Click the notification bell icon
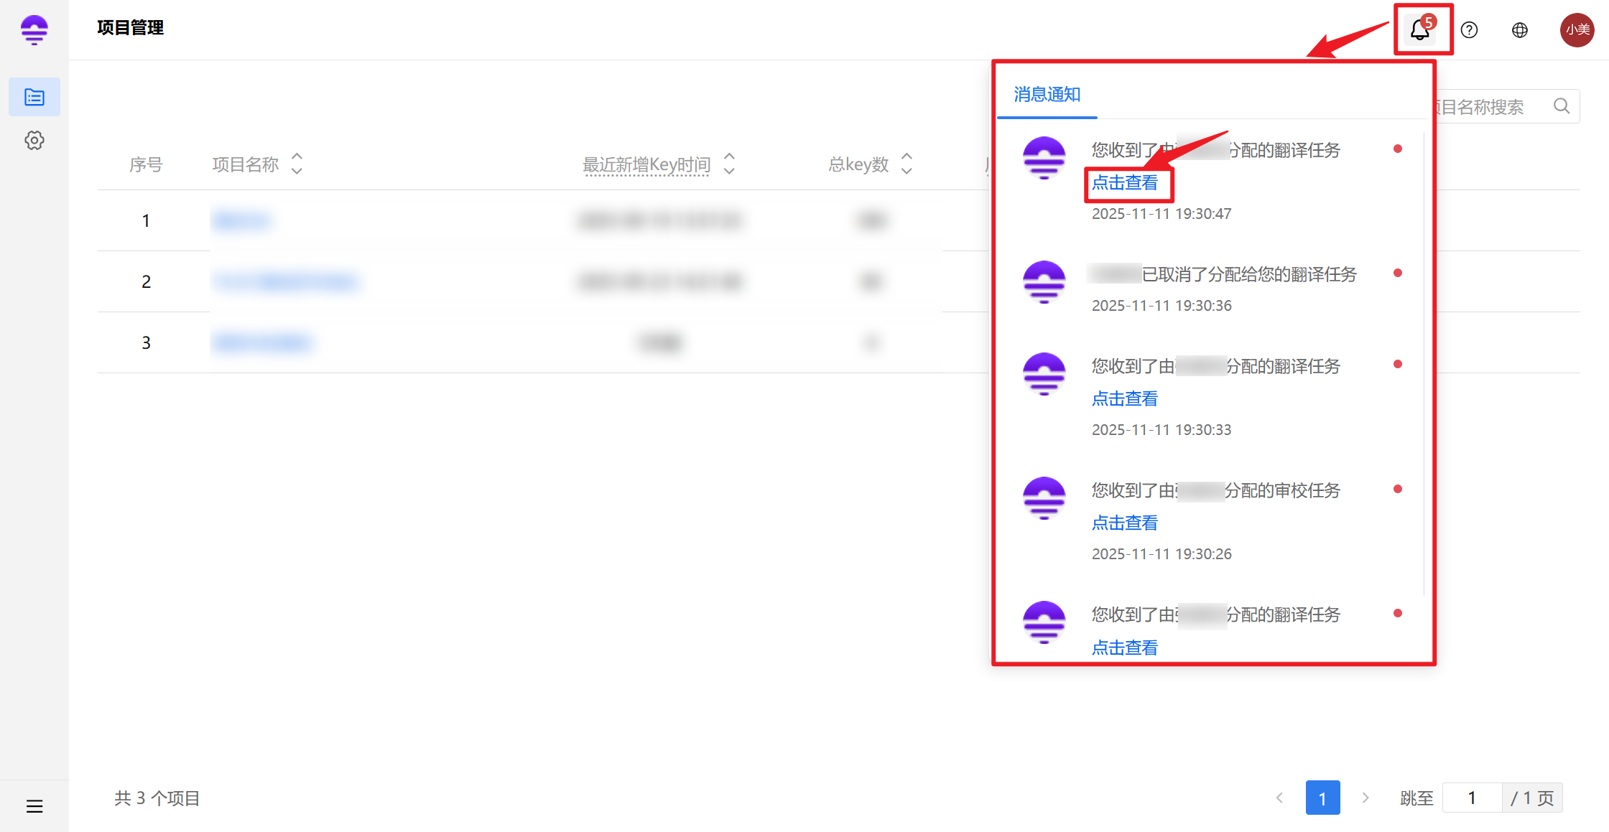This screenshot has width=1609, height=832. (1419, 30)
